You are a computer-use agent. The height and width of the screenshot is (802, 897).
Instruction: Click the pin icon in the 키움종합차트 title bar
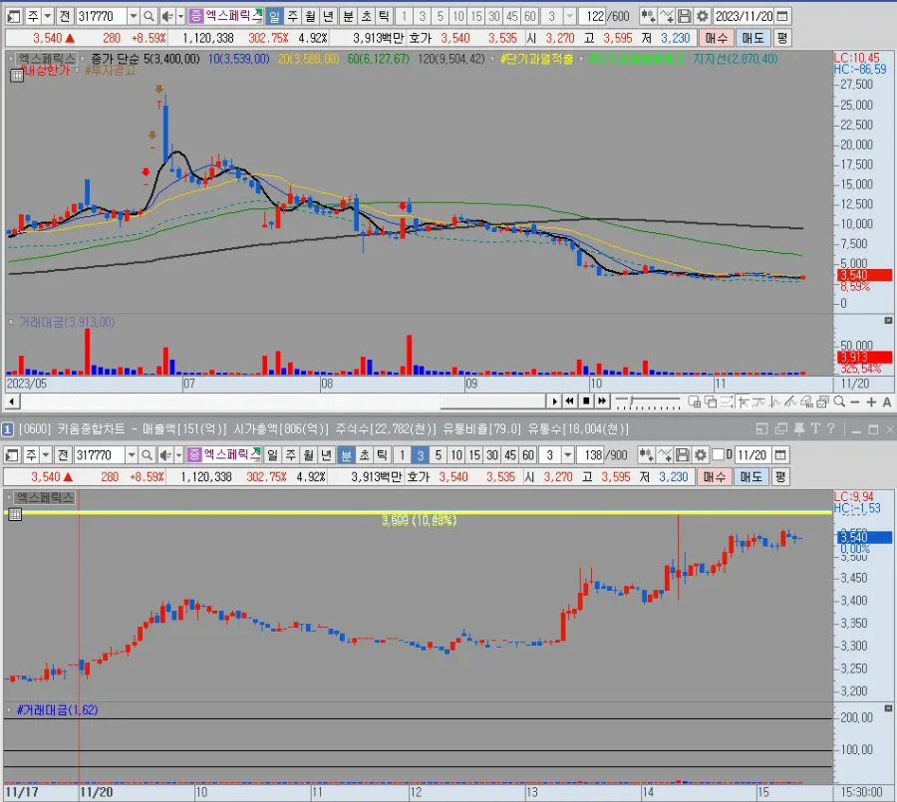pyautogui.click(x=799, y=428)
